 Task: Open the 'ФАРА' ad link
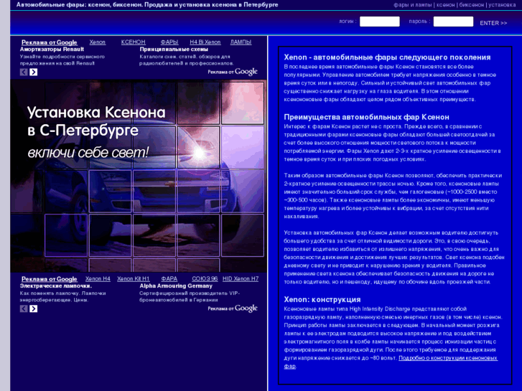[169, 279]
